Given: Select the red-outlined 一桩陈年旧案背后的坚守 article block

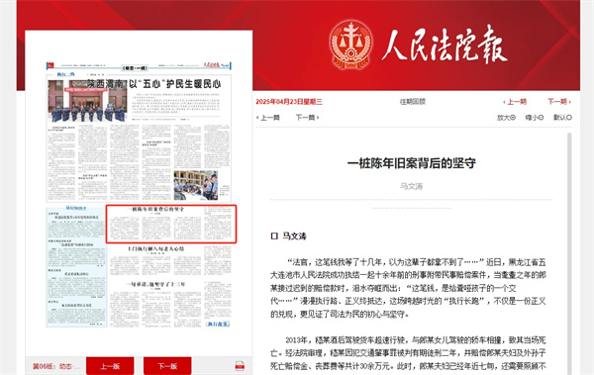Looking at the screenshot, I should pyautogui.click(x=171, y=224).
